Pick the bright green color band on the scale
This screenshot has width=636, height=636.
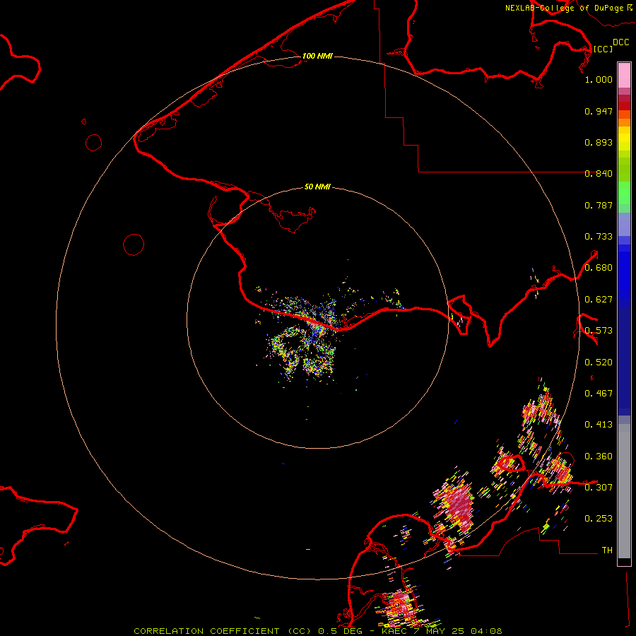point(624,193)
